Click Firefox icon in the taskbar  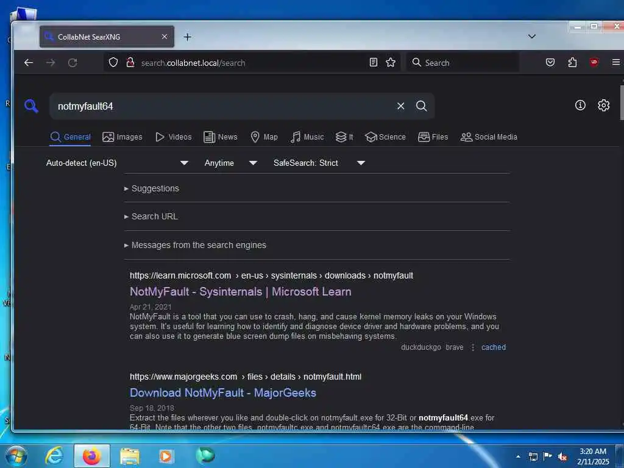(91, 456)
